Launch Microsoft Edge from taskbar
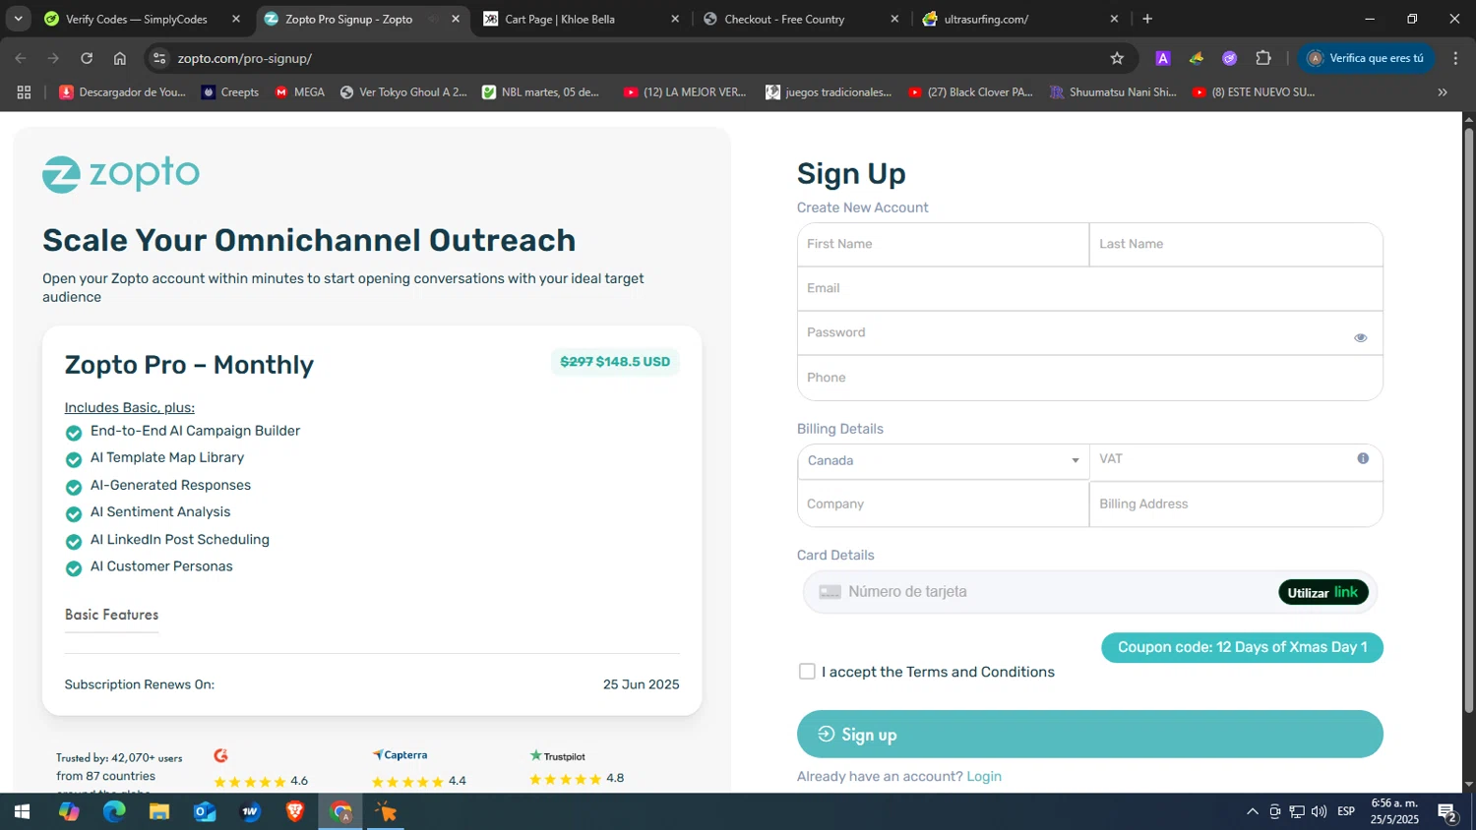Image resolution: width=1476 pixels, height=830 pixels. [x=114, y=811]
